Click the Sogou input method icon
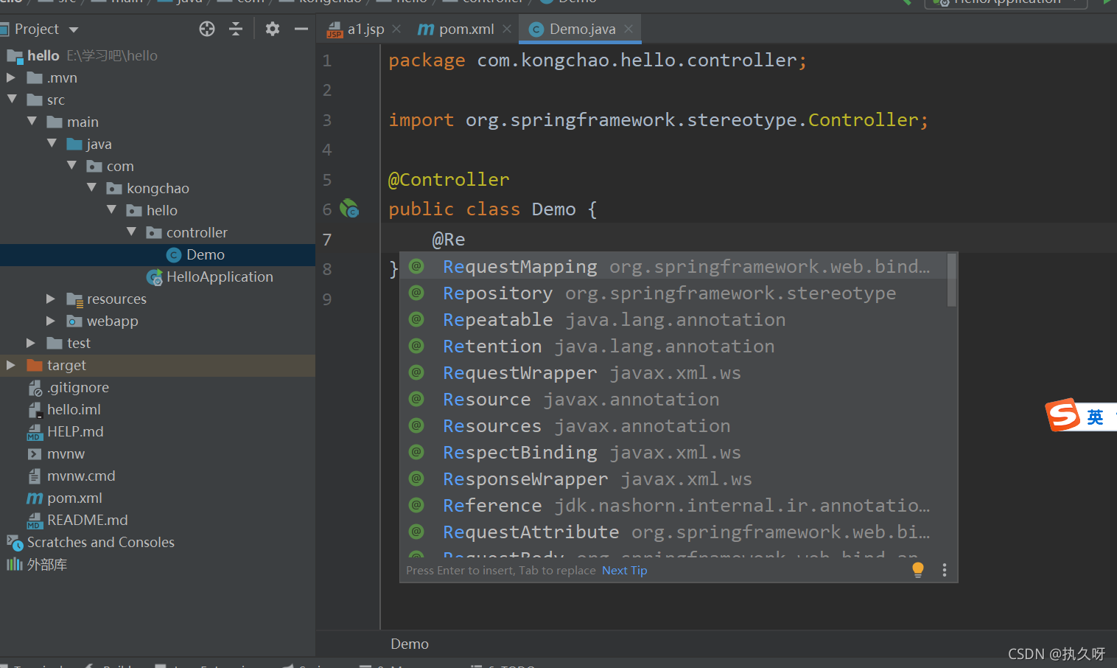Viewport: 1117px width, 668px height. 1062,415
